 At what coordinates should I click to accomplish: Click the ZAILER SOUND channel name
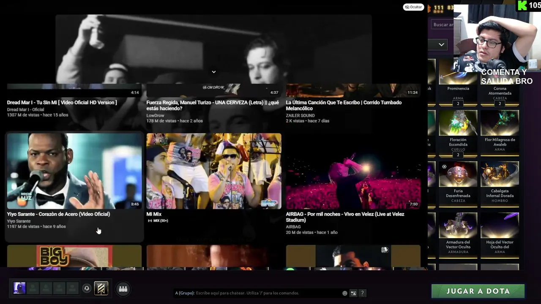click(x=300, y=115)
